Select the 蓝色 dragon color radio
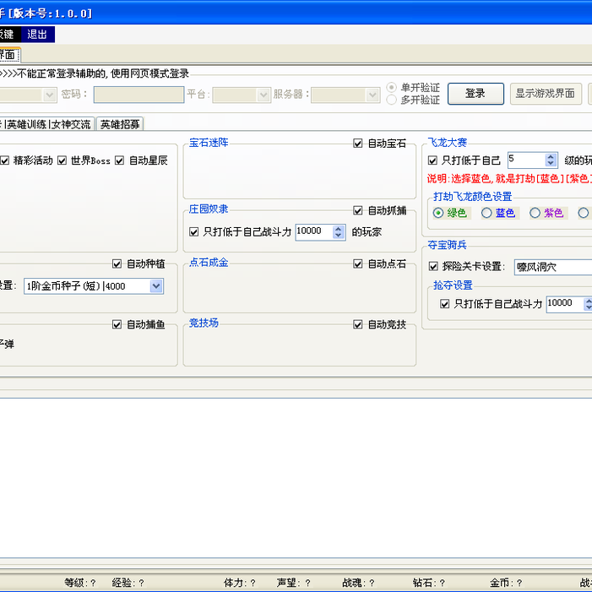This screenshot has height=592, width=592. pos(486,214)
